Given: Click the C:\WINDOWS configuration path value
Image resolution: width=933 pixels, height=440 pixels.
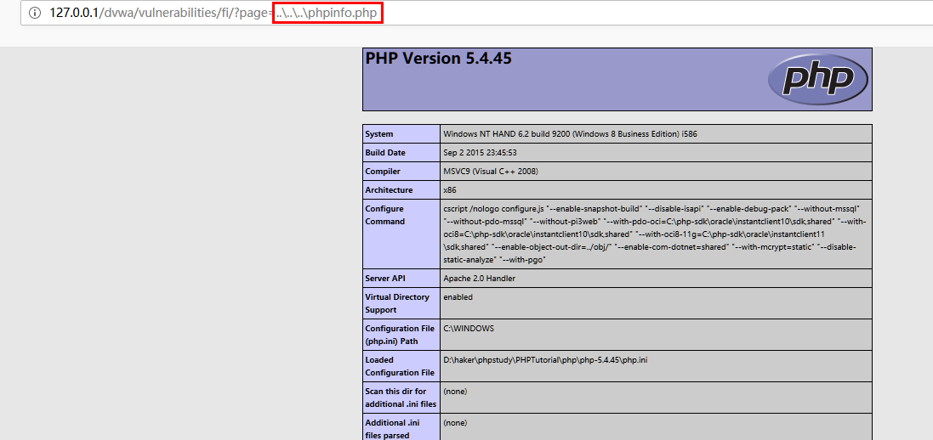Looking at the screenshot, I should pos(468,328).
